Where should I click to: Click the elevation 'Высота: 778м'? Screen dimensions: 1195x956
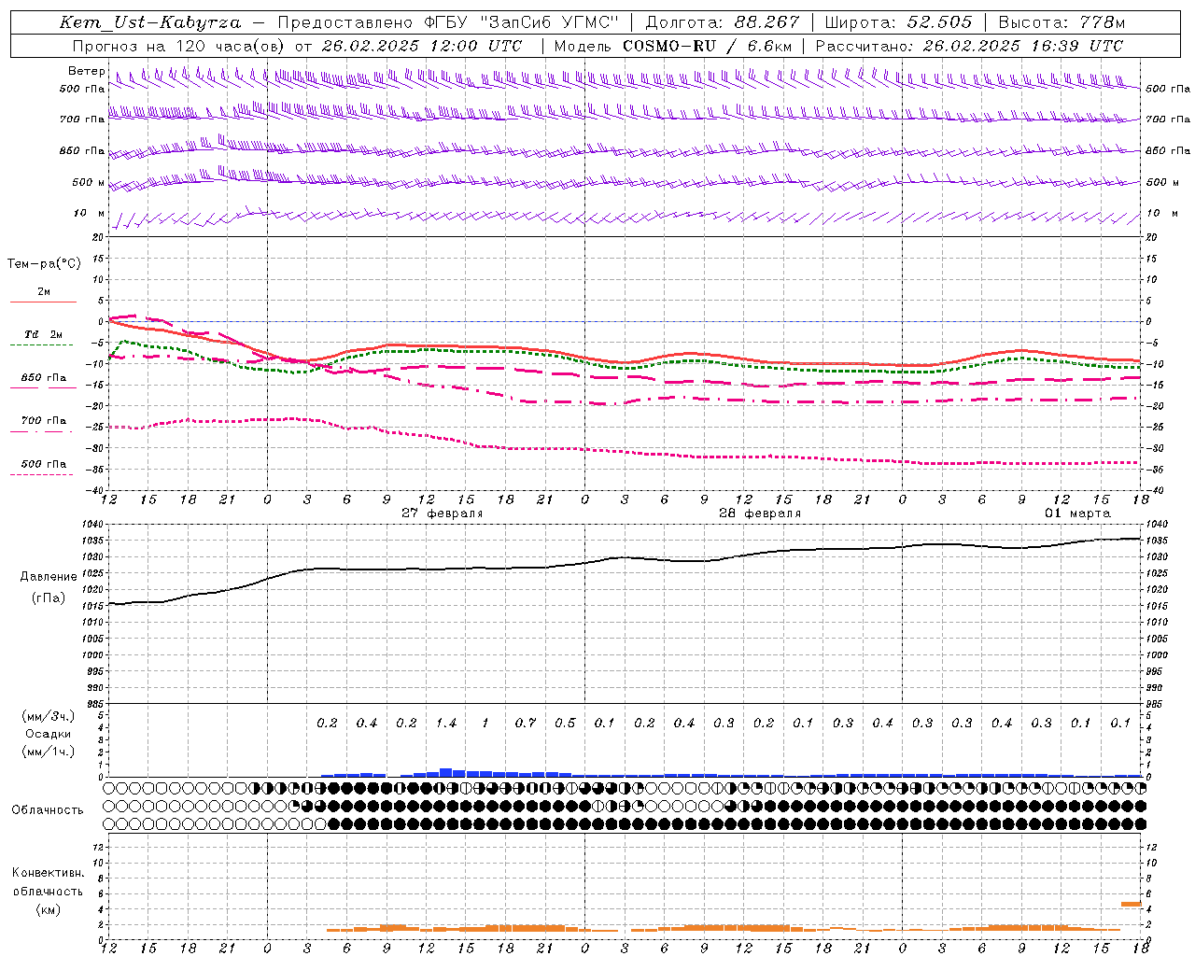(x=1061, y=22)
